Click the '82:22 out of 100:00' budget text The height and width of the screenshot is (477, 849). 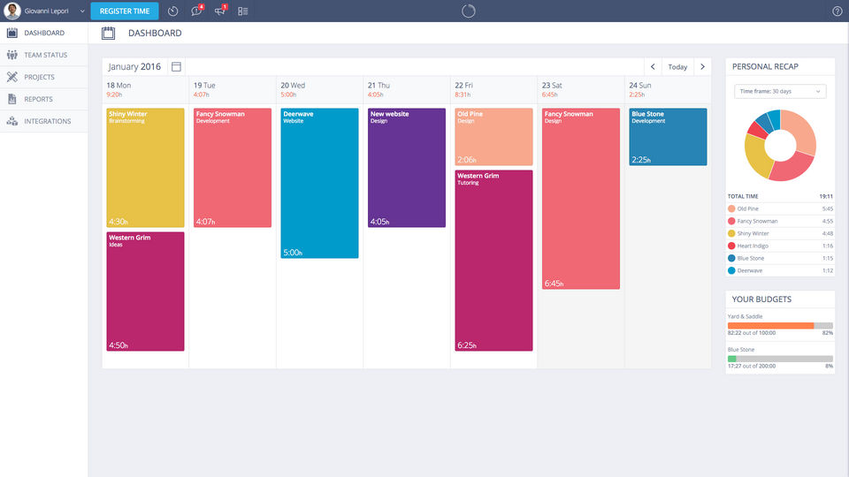click(752, 333)
